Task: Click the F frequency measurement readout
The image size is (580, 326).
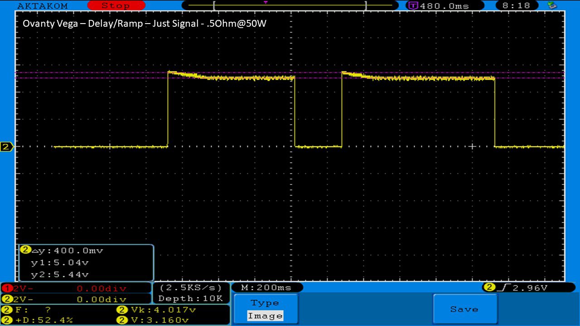Action: tap(27, 310)
